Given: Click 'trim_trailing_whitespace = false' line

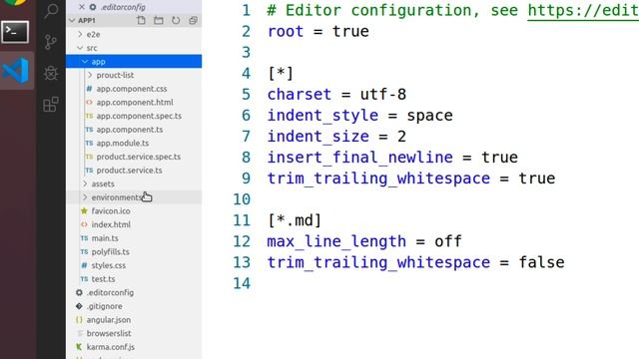Looking at the screenshot, I should coord(415,262).
